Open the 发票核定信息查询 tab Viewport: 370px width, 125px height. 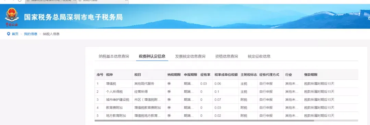tap(190, 57)
